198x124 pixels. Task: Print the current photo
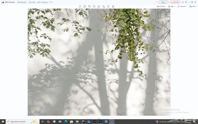tap(192, 6)
